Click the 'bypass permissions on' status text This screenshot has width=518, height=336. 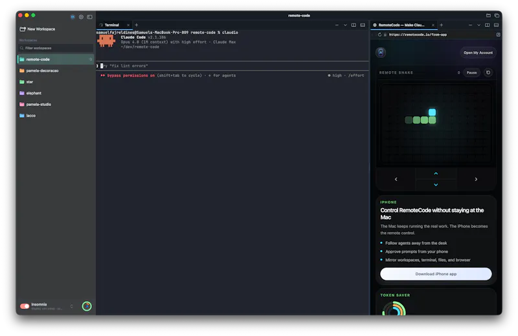pos(131,76)
